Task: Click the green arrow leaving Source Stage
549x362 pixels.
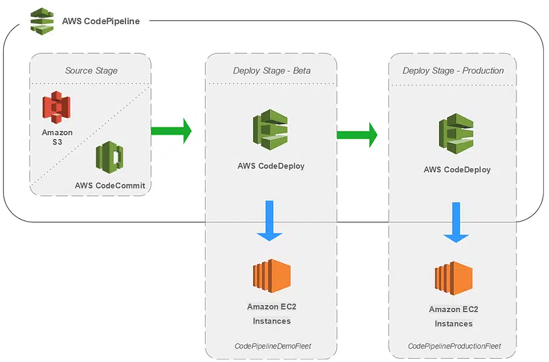Action: [x=172, y=131]
